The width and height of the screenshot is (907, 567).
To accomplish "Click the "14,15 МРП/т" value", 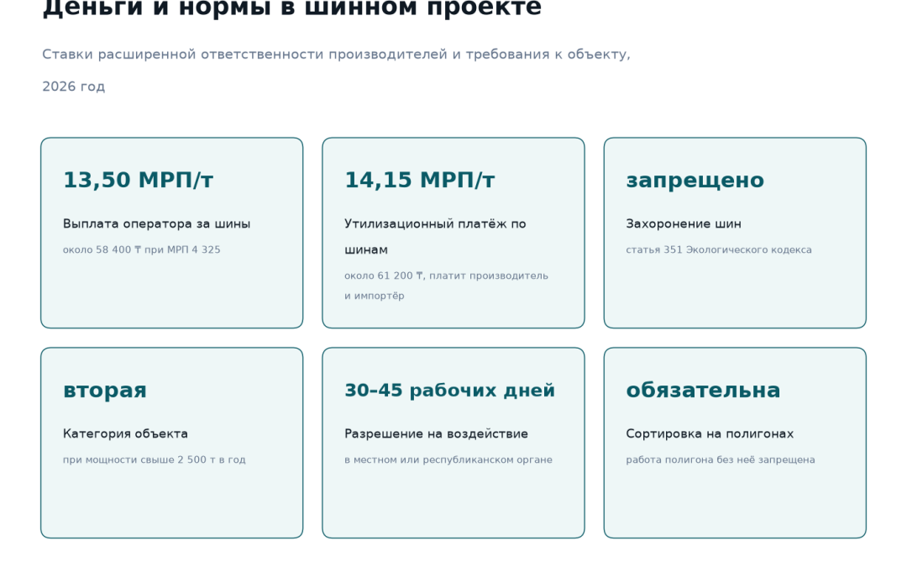I will pyautogui.click(x=420, y=180).
